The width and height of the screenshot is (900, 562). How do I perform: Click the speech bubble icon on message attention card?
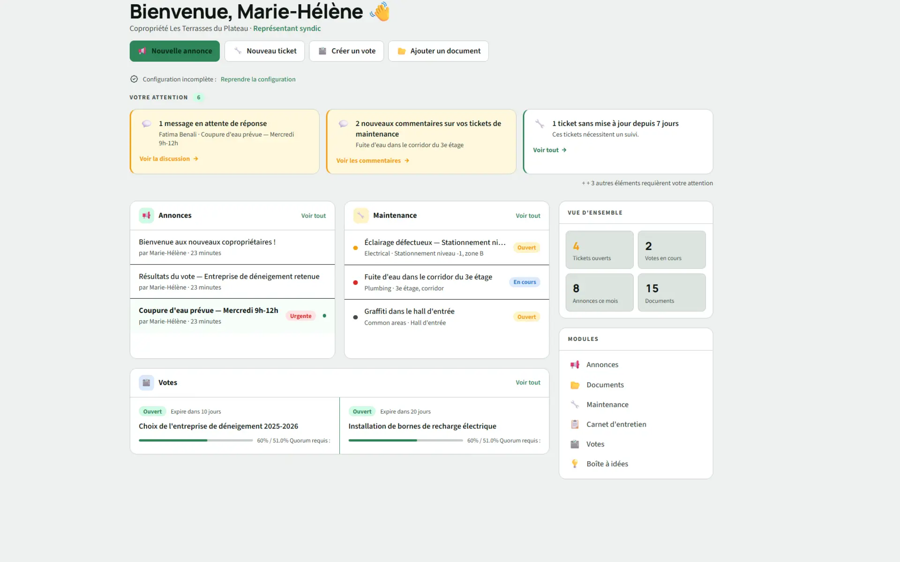pos(147,123)
